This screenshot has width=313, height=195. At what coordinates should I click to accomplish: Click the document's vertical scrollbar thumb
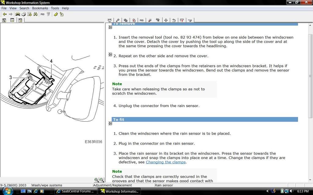[310, 76]
